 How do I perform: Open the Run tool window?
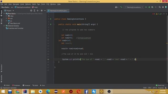pyautogui.click(x=43, y=85)
